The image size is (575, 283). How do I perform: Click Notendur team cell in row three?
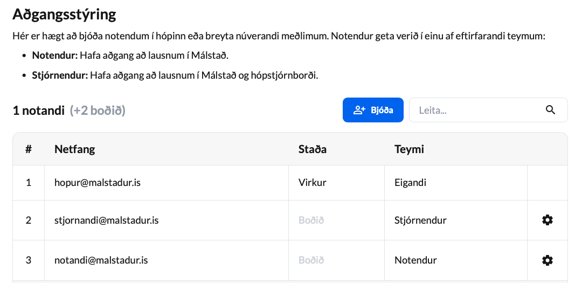pyautogui.click(x=415, y=260)
